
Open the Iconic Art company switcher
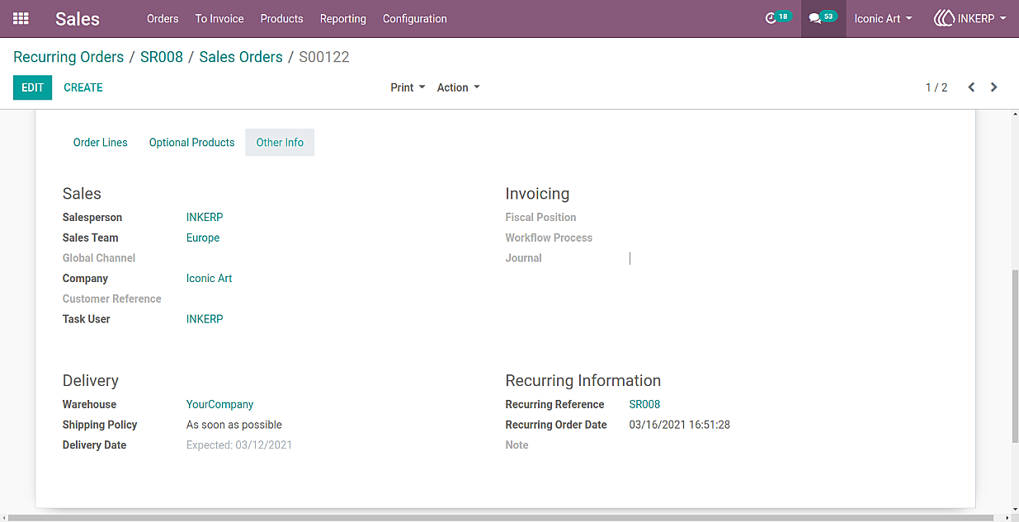(883, 18)
